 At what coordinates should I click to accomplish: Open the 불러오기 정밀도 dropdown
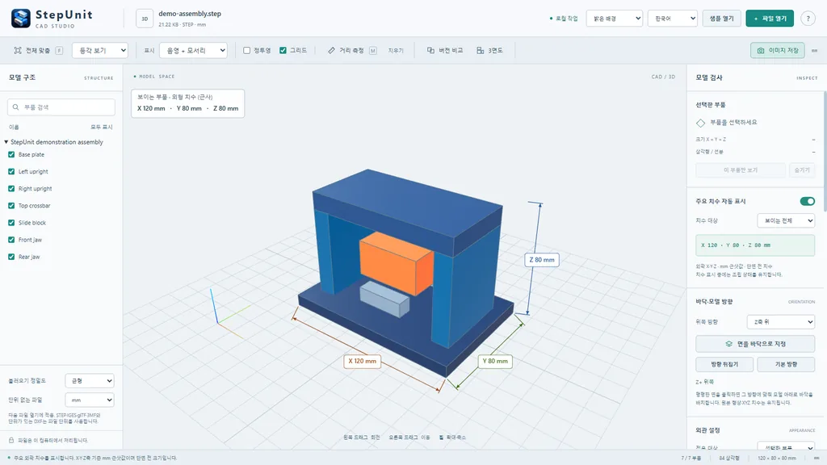tap(90, 381)
